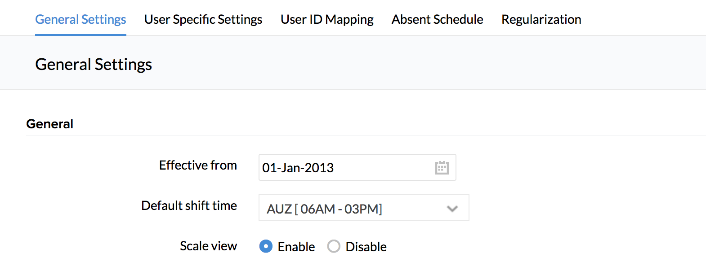Click the General section header
706x275 pixels.
(x=50, y=124)
